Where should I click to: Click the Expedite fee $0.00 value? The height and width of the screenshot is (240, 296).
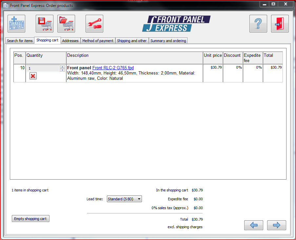point(198,199)
